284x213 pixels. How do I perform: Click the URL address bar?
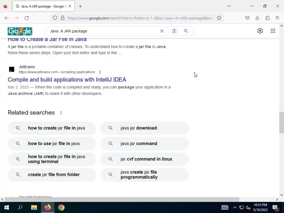(141, 18)
